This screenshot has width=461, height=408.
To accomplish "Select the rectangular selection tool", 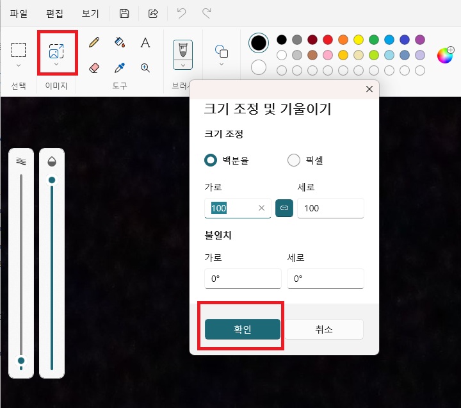I will (19, 50).
